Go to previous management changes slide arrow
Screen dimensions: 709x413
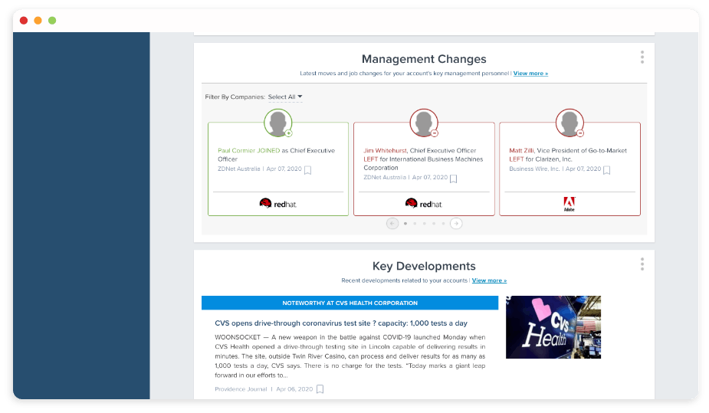[x=392, y=223]
